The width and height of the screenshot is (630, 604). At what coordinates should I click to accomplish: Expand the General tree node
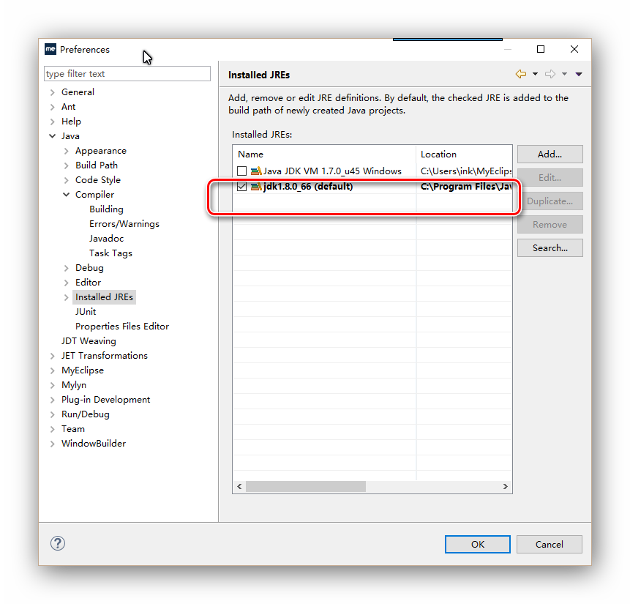(52, 92)
